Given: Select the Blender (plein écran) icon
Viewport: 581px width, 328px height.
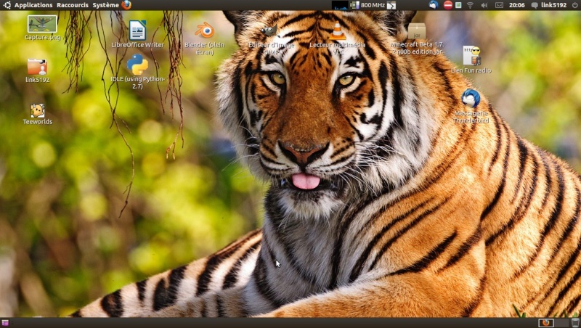Looking at the screenshot, I should pyautogui.click(x=205, y=38).
